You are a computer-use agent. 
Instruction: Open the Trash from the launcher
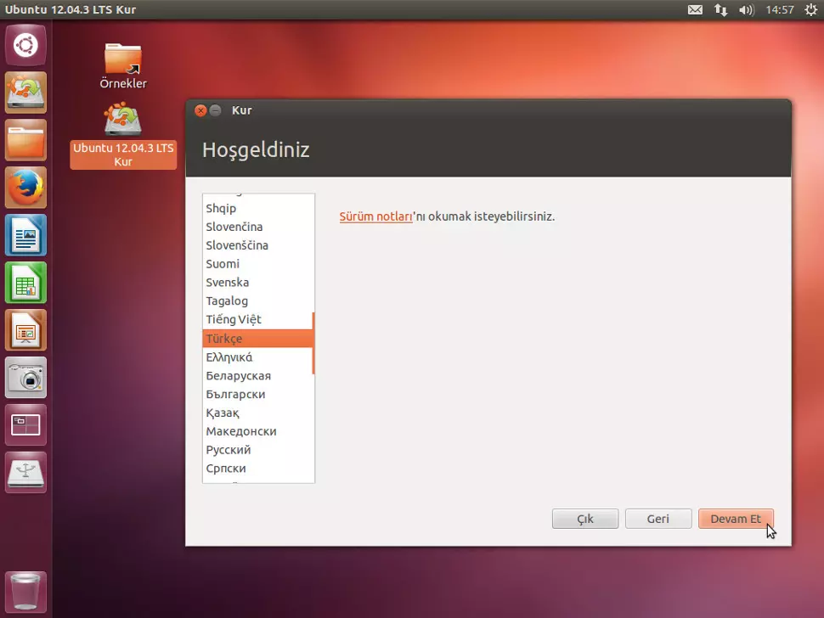25,592
